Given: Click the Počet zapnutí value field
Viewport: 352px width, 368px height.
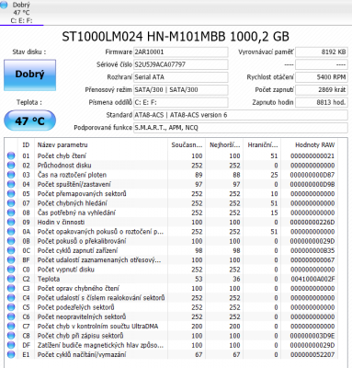Looking at the screenshot, I should (321, 90).
